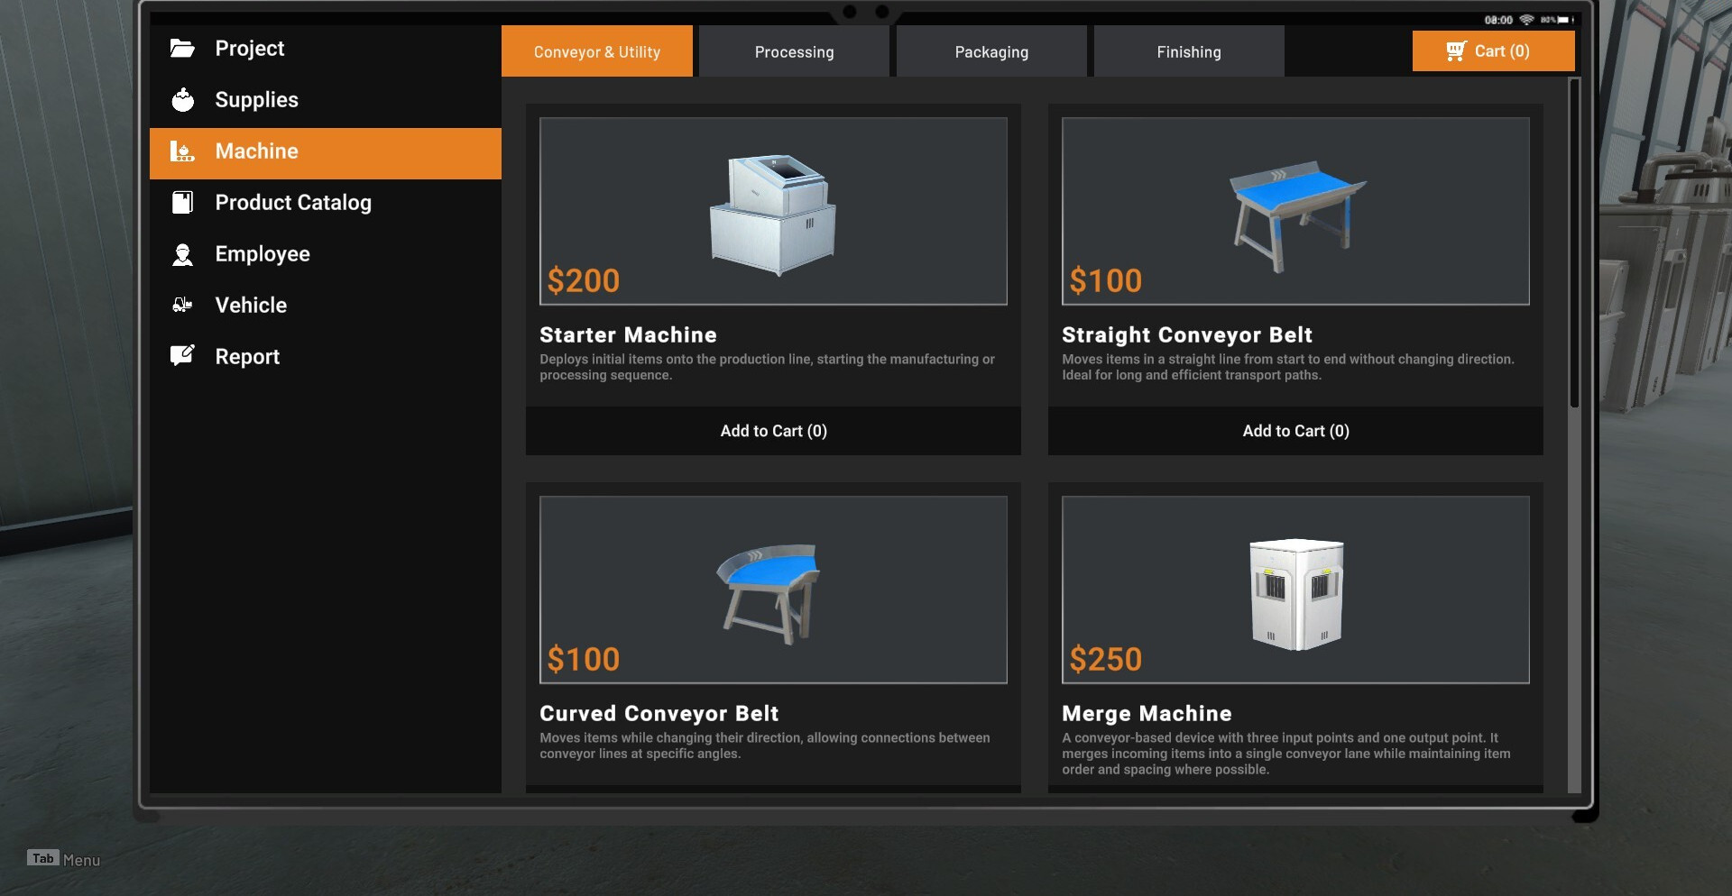Click the Employee person icon

coord(182,254)
